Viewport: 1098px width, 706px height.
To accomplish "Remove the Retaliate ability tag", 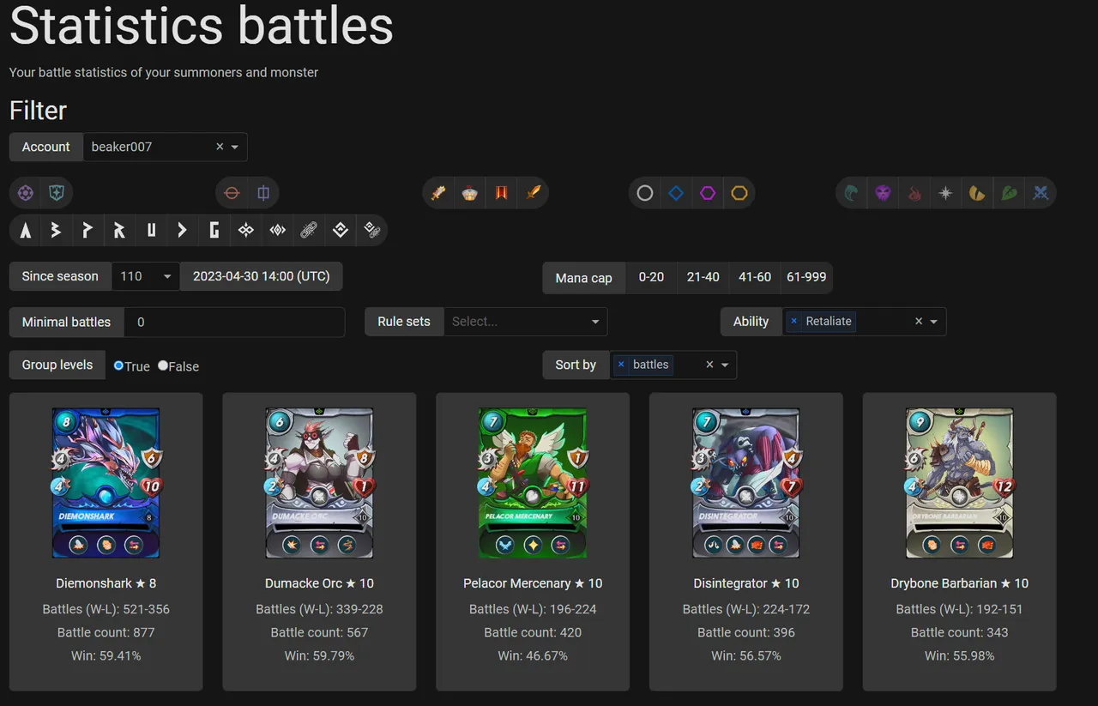I will tap(794, 321).
